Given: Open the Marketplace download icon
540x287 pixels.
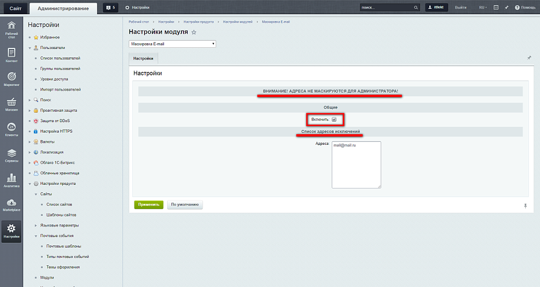Looking at the screenshot, I should [x=11, y=205].
